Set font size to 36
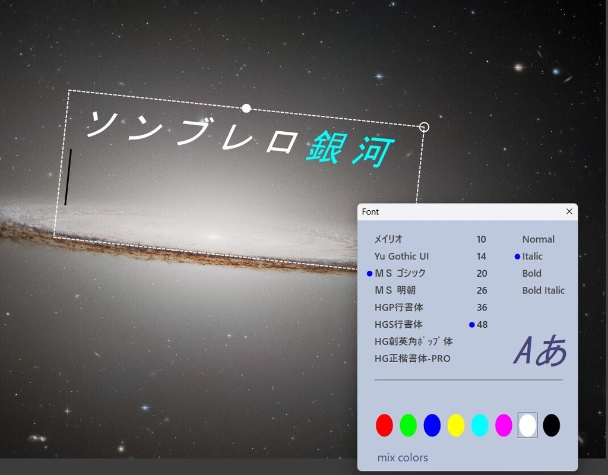 tap(482, 308)
